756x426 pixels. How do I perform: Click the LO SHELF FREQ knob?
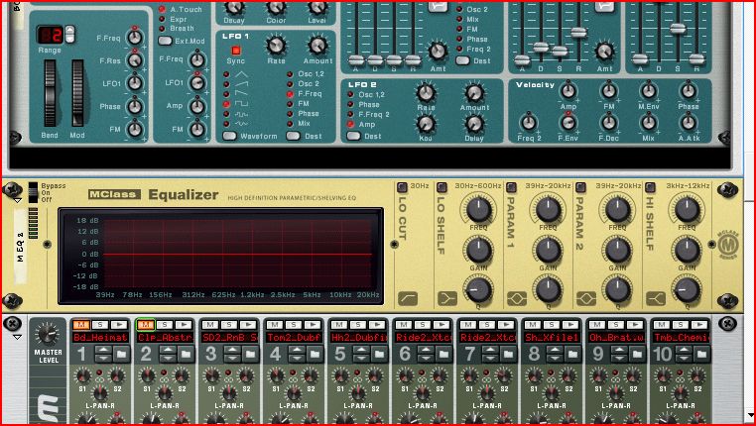pyautogui.click(x=478, y=210)
